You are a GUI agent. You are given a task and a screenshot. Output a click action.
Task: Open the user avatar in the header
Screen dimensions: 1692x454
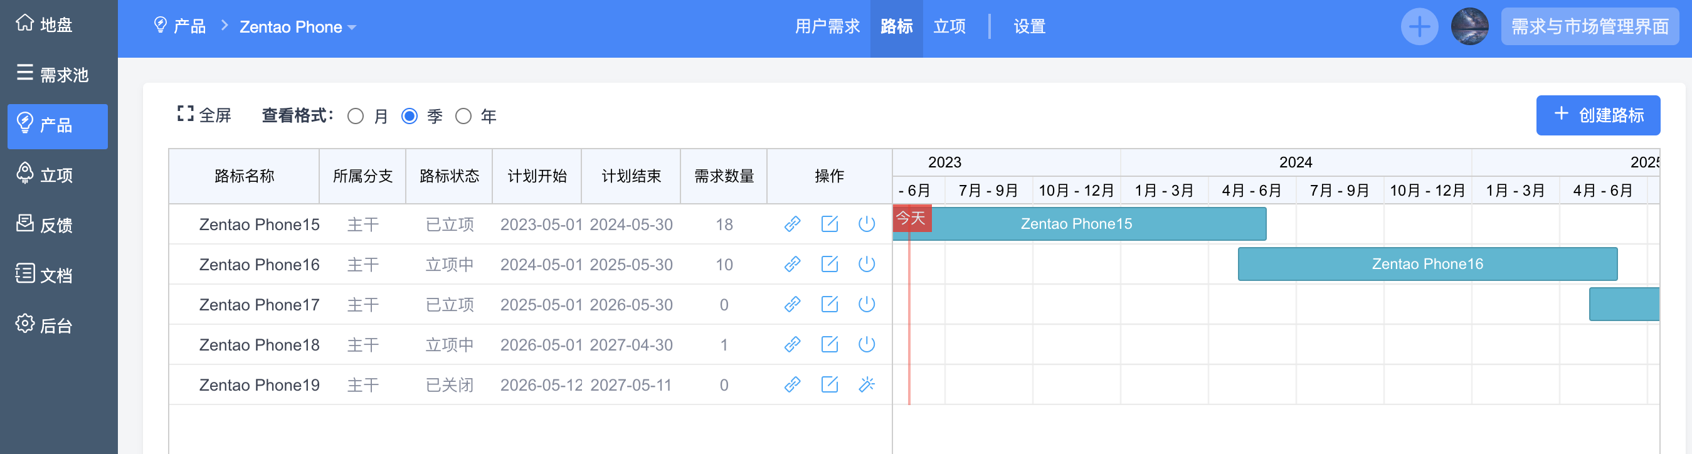(x=1469, y=27)
